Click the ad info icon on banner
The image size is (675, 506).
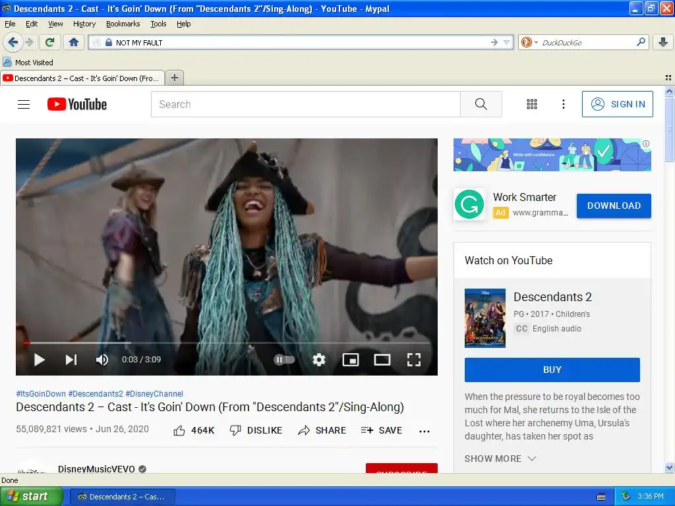pyautogui.click(x=646, y=144)
